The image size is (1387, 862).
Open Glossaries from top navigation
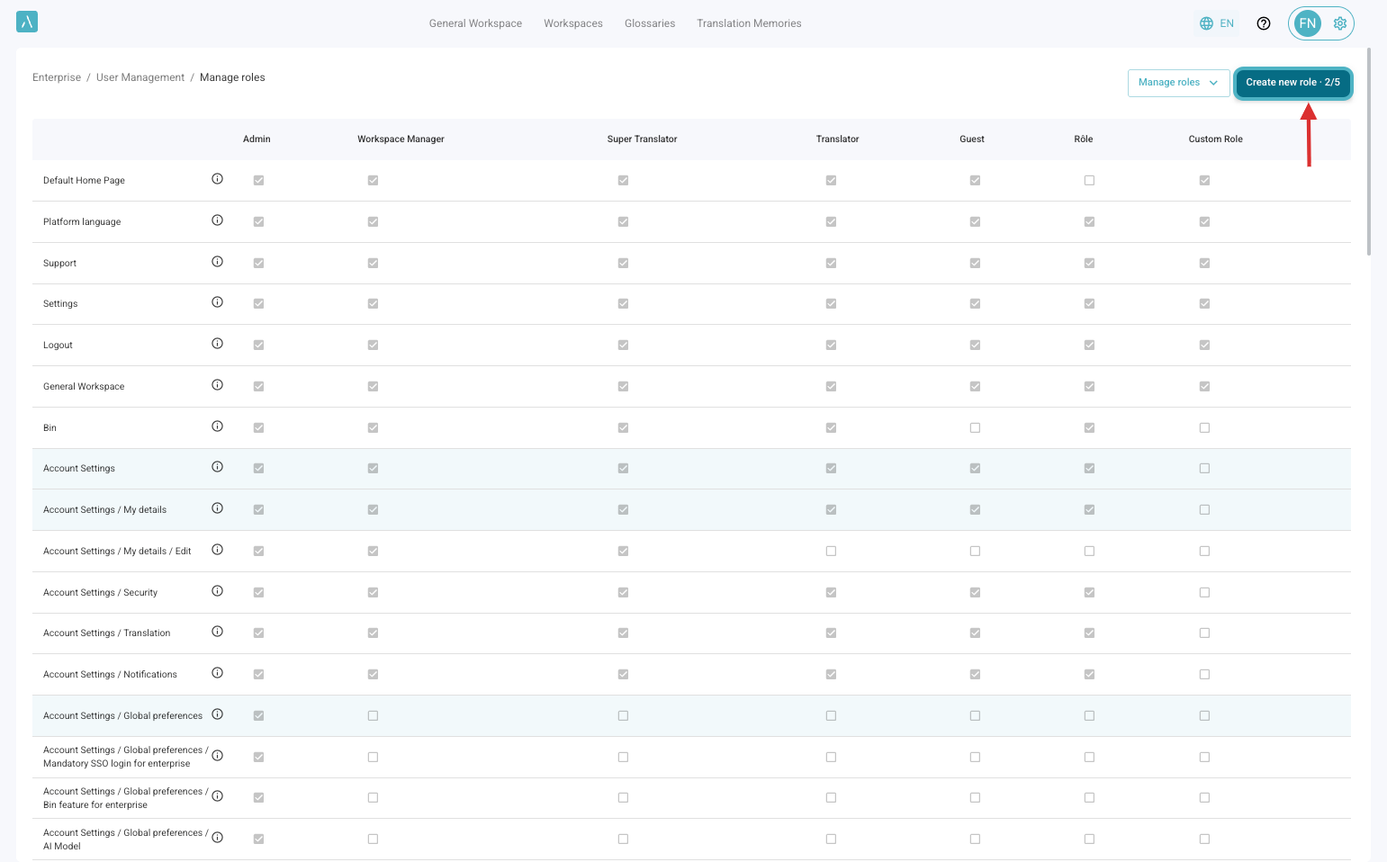pos(649,23)
